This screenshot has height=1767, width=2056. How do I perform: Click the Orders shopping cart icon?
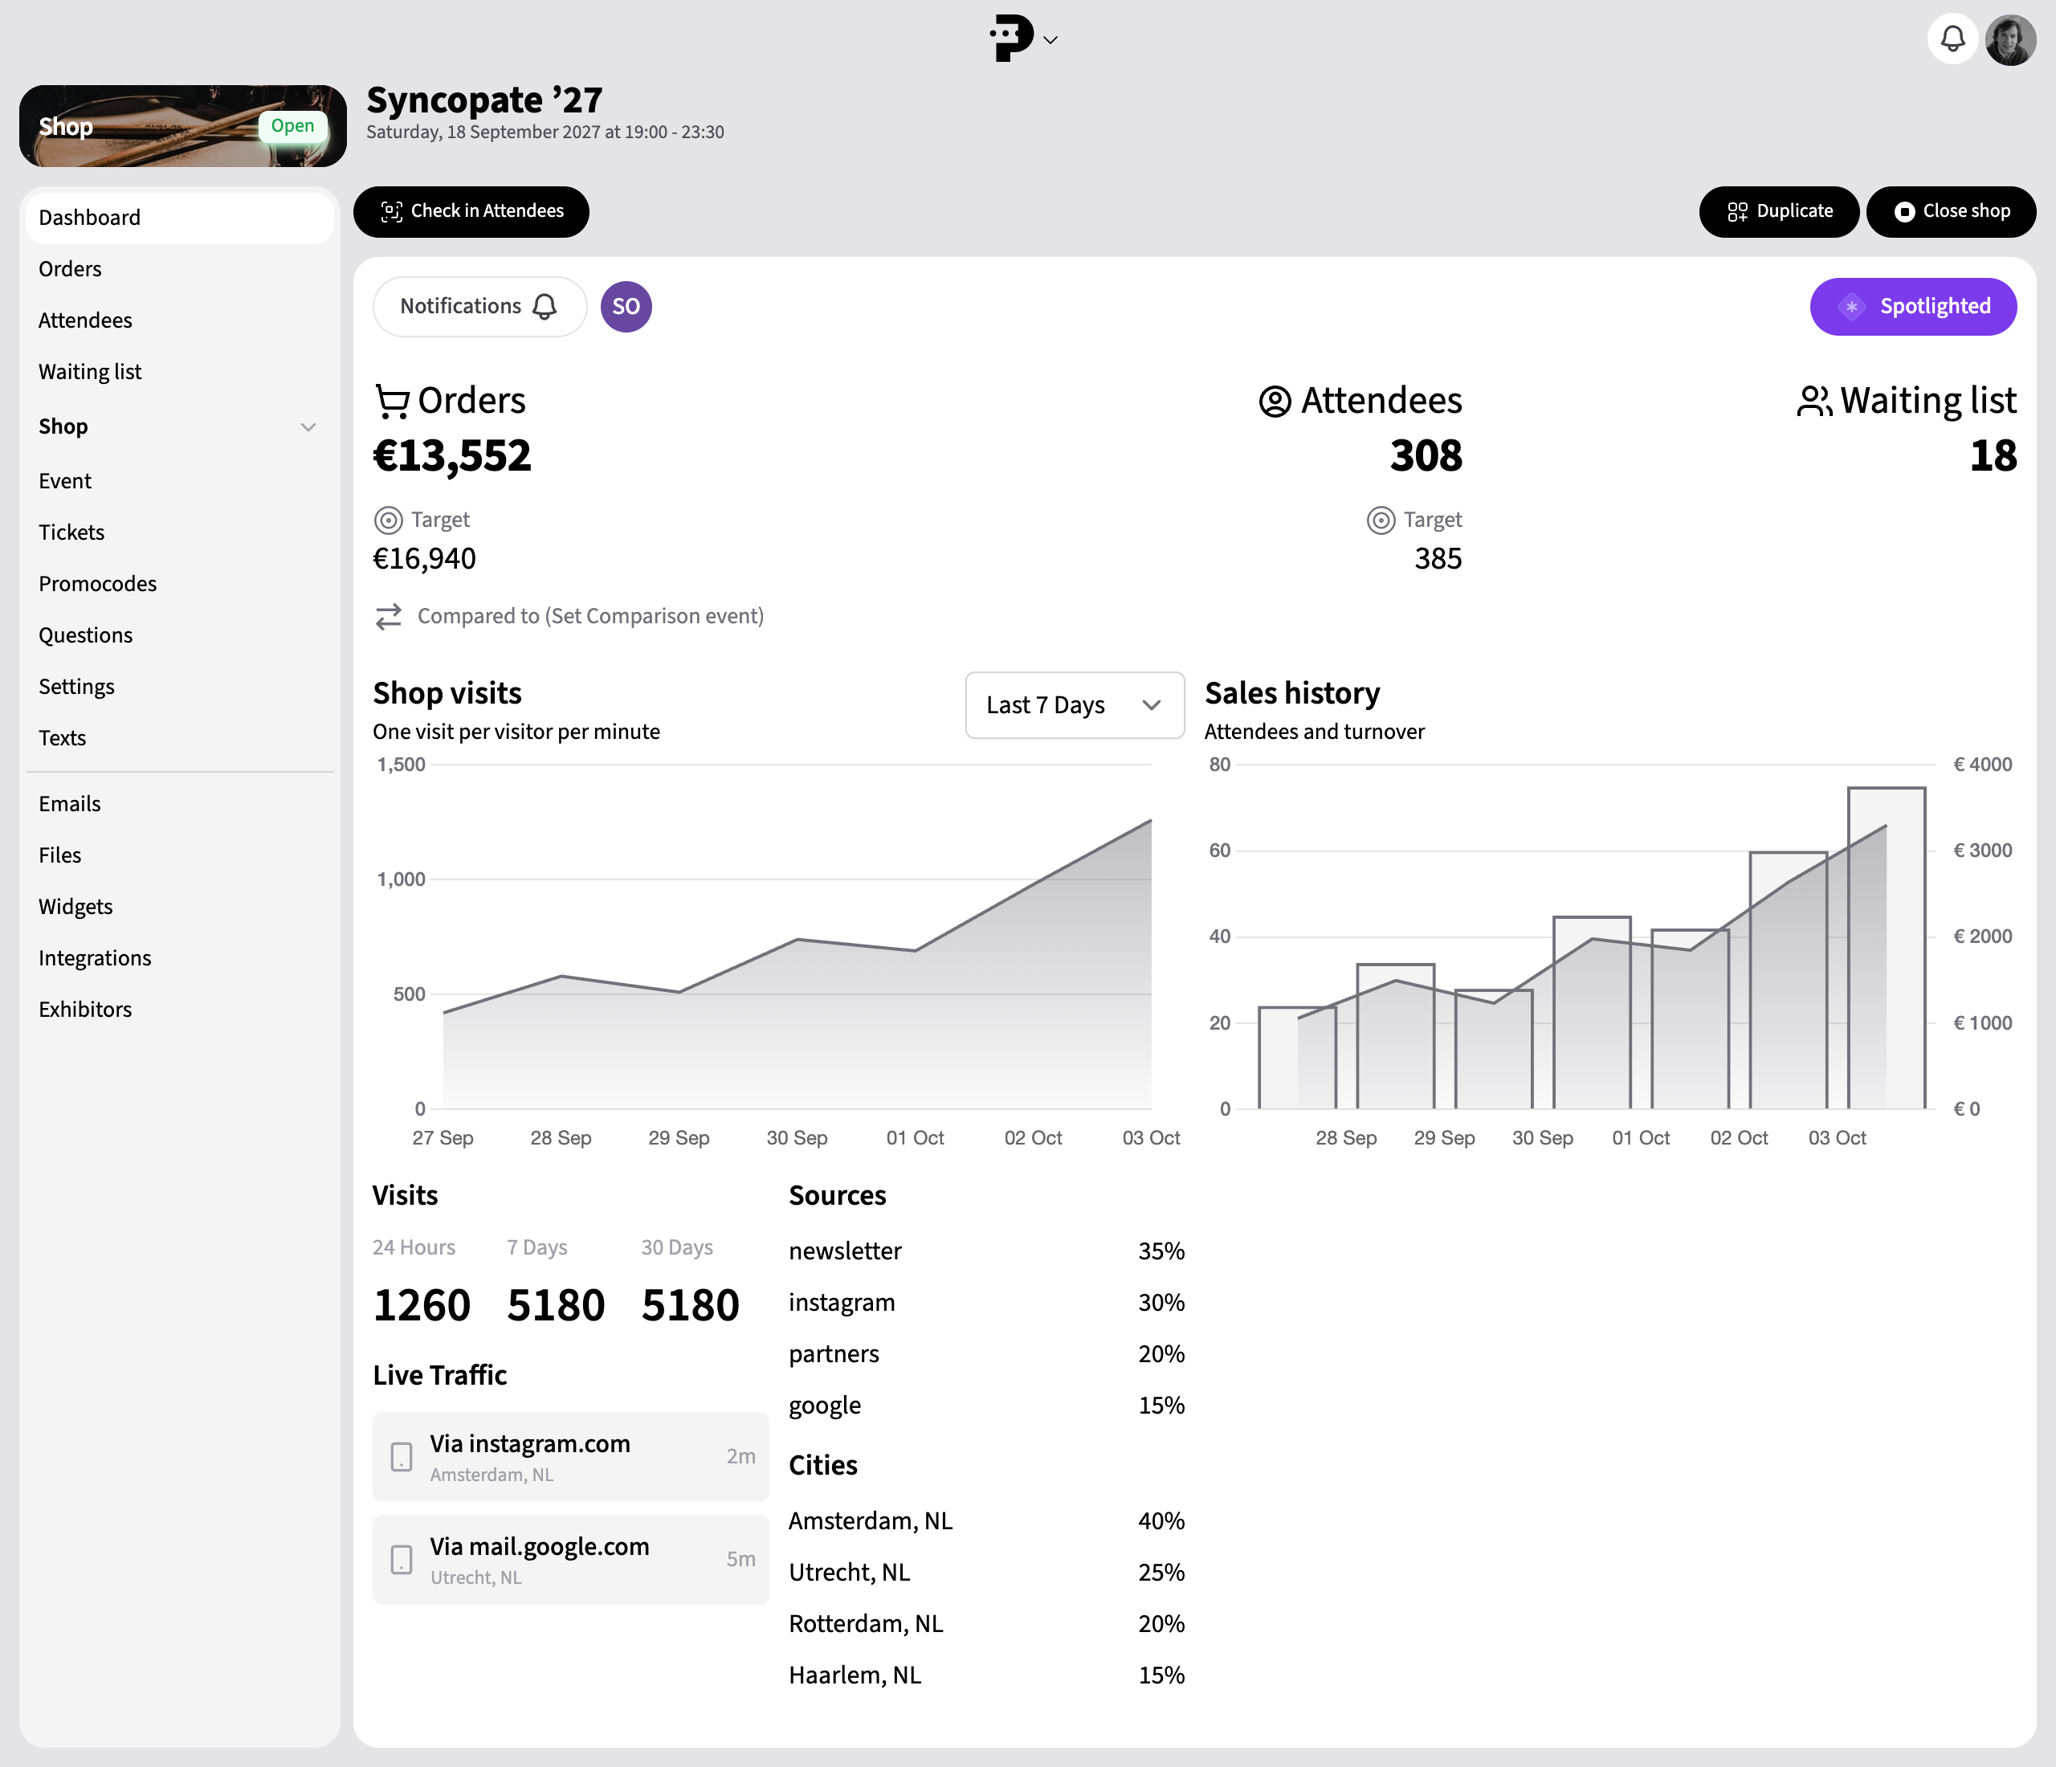(x=392, y=401)
